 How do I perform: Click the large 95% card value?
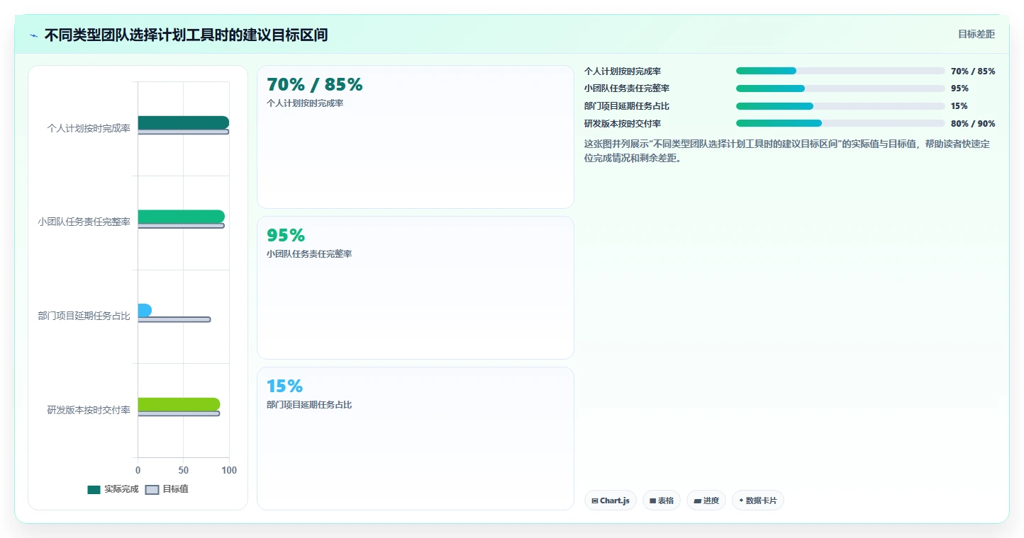286,236
